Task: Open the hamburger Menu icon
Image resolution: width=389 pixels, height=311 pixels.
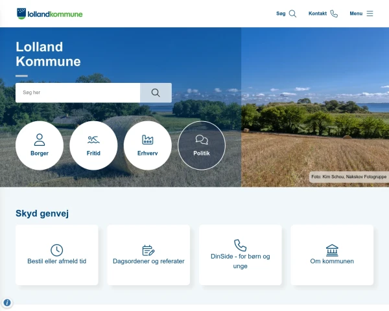Action: [370, 14]
